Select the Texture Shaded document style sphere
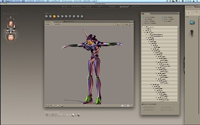 [x=79, y=115]
